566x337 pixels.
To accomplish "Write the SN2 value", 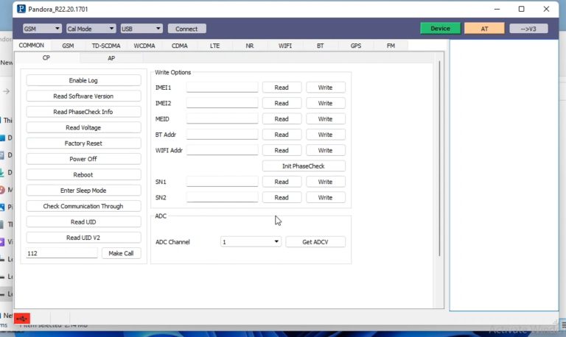I will point(325,197).
